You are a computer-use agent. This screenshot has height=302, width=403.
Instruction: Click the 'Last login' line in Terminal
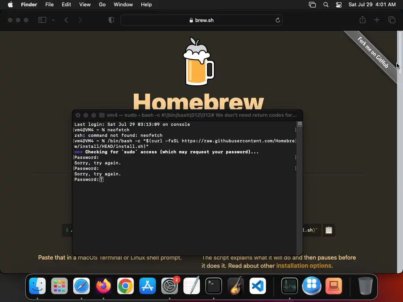click(x=132, y=124)
